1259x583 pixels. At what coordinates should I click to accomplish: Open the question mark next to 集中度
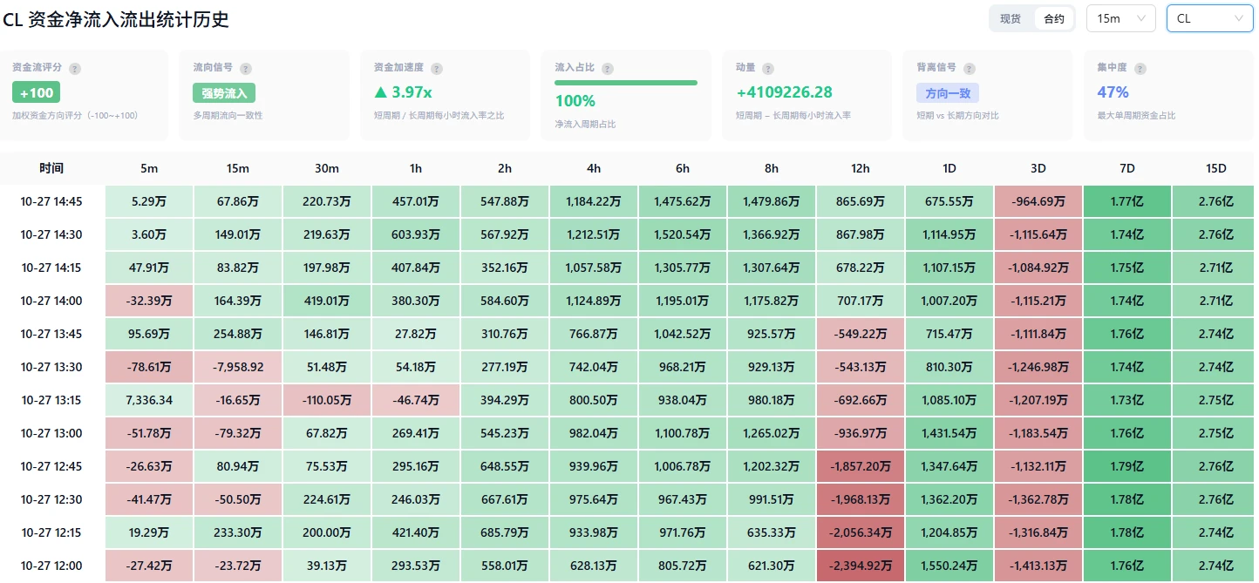(x=1140, y=68)
